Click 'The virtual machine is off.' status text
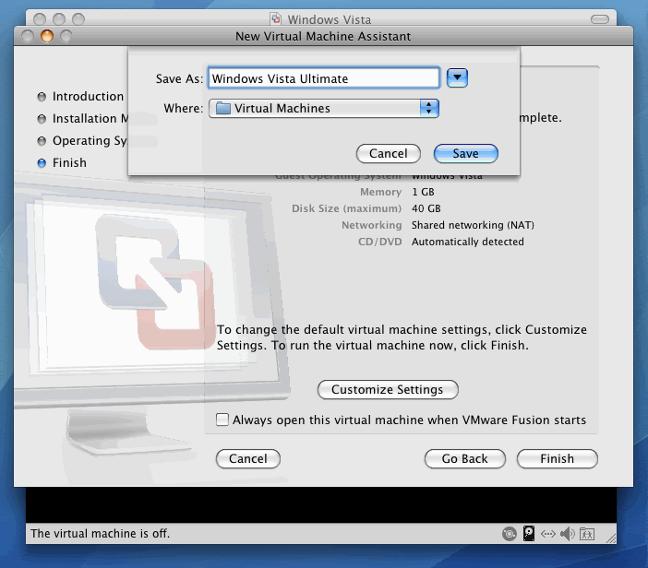 click(x=100, y=533)
